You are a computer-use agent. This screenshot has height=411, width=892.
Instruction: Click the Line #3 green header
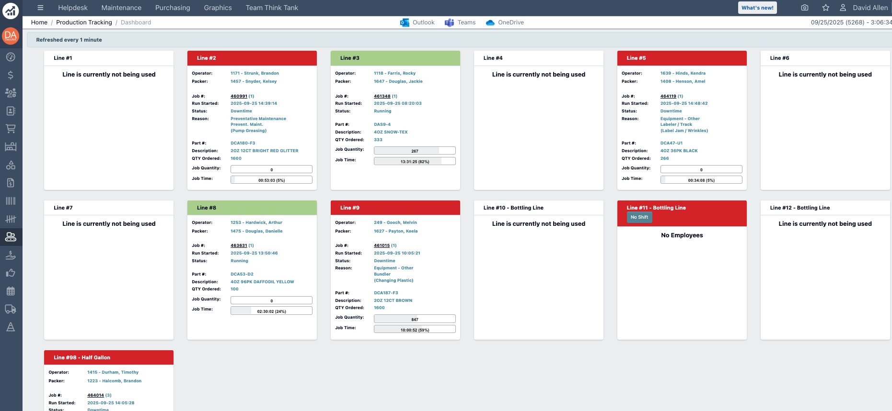click(395, 58)
